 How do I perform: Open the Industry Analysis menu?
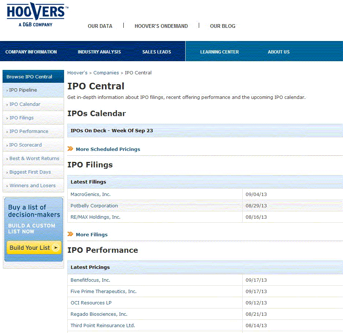(99, 52)
